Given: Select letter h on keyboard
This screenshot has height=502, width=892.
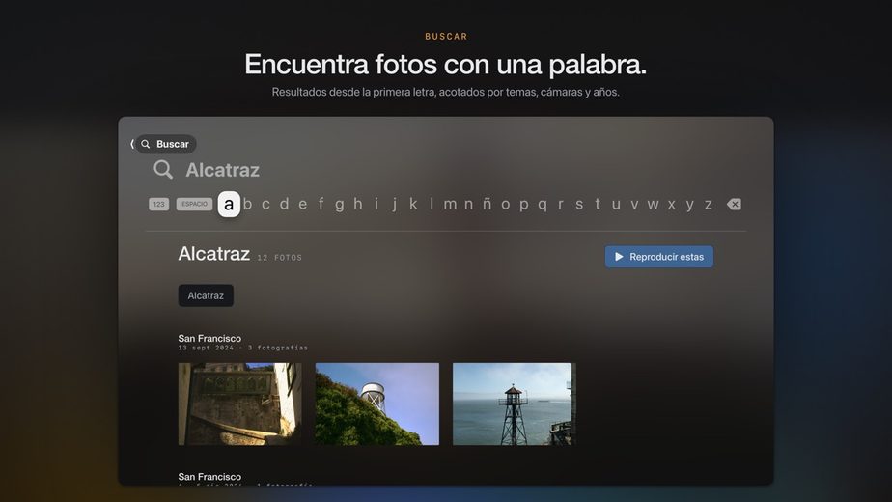Looking at the screenshot, I should (x=358, y=204).
